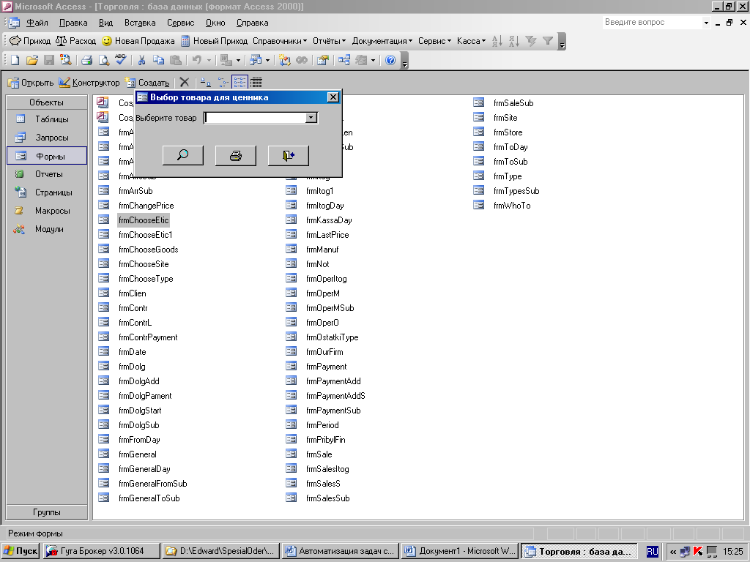Open the 'Вид' menu
This screenshot has width=750, height=562.
pyautogui.click(x=105, y=23)
